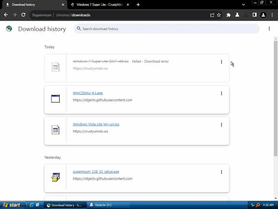This screenshot has height=209, width=278.
Task: Reload the downloads page
Action: point(23,15)
